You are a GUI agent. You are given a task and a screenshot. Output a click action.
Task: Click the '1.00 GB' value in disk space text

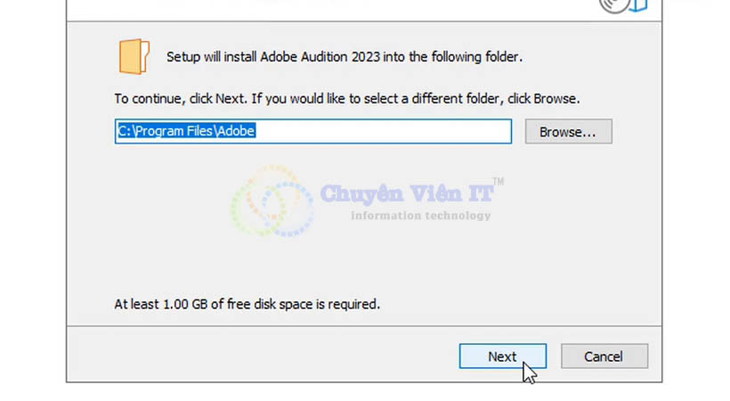click(x=185, y=304)
